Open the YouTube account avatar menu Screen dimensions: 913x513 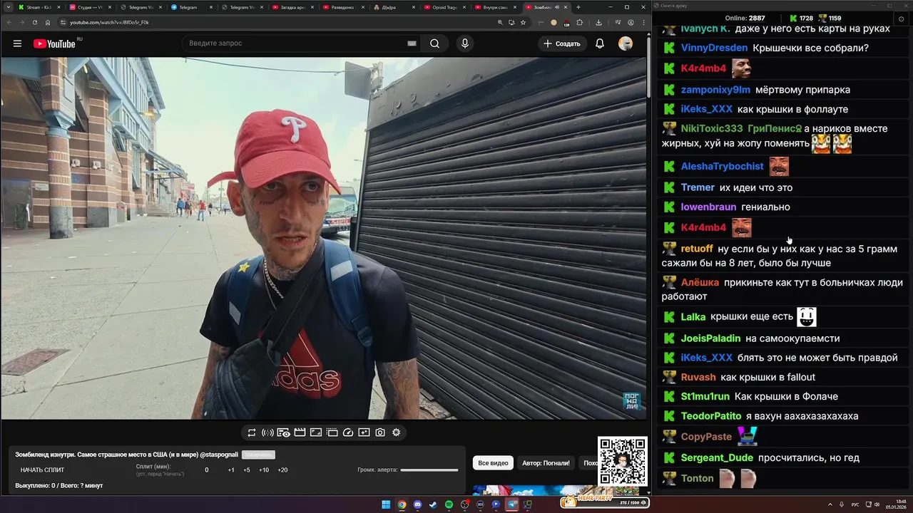pos(626,43)
